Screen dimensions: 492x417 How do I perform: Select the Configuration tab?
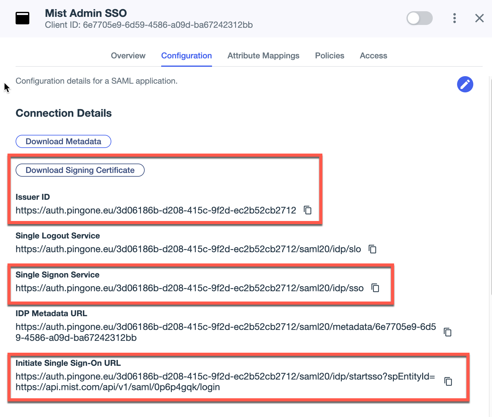click(186, 56)
